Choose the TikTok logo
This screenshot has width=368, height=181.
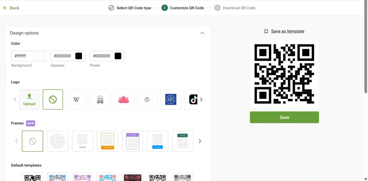[191, 100]
